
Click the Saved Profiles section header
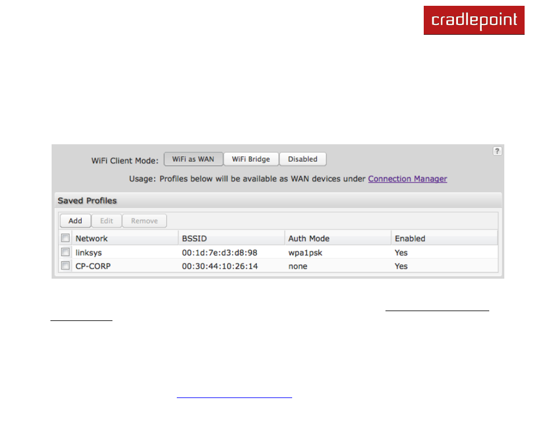click(278, 200)
